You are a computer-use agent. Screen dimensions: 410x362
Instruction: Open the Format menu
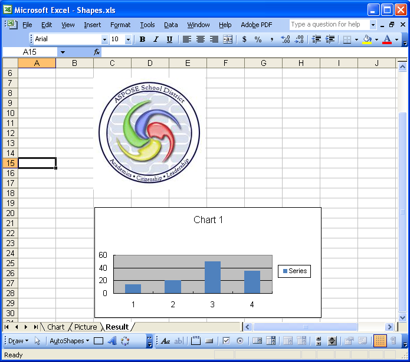point(120,25)
